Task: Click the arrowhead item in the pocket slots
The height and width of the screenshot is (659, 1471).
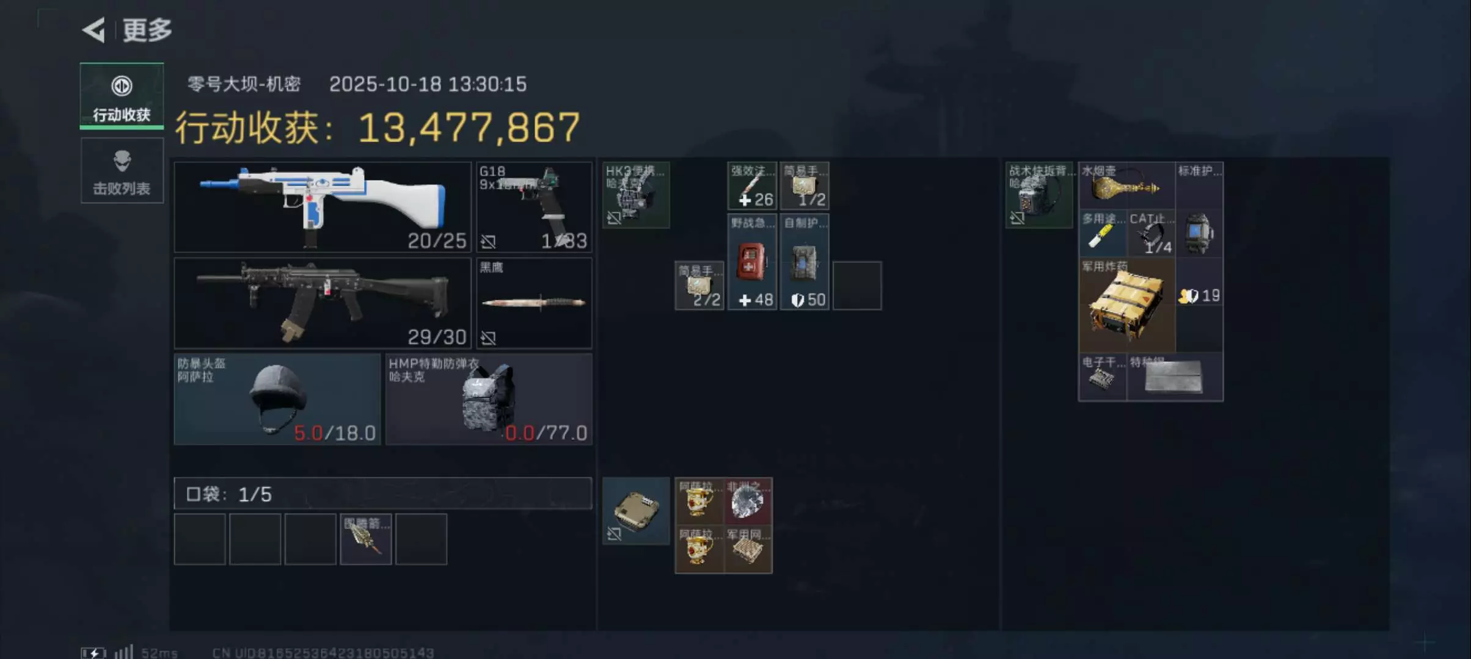Action: [365, 539]
